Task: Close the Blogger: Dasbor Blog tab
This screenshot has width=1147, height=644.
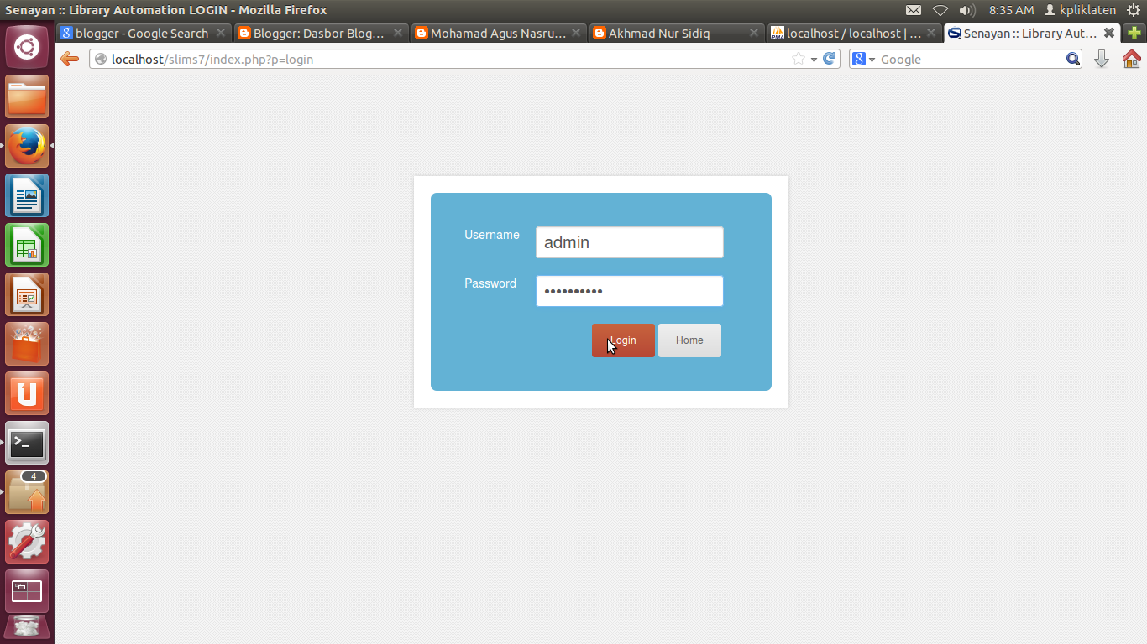Action: pyautogui.click(x=398, y=33)
